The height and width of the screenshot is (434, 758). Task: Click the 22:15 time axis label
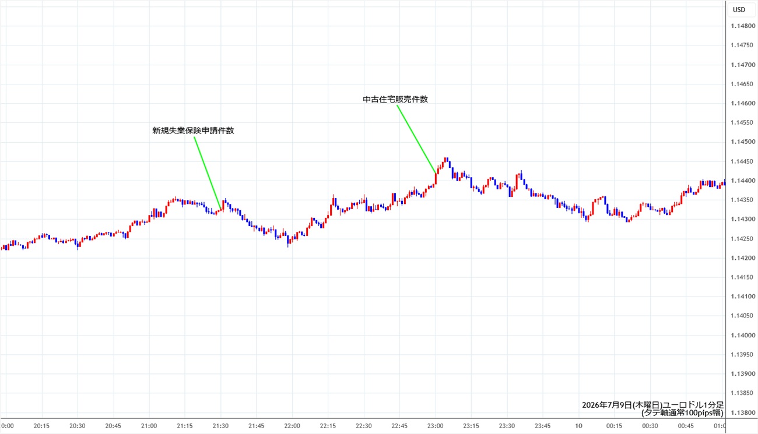pos(328,426)
